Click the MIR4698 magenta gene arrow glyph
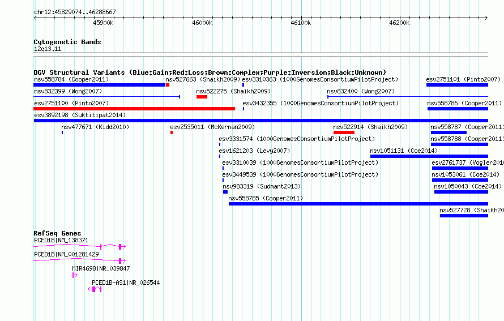Viewport: 504px width, 321px height. coord(75,275)
